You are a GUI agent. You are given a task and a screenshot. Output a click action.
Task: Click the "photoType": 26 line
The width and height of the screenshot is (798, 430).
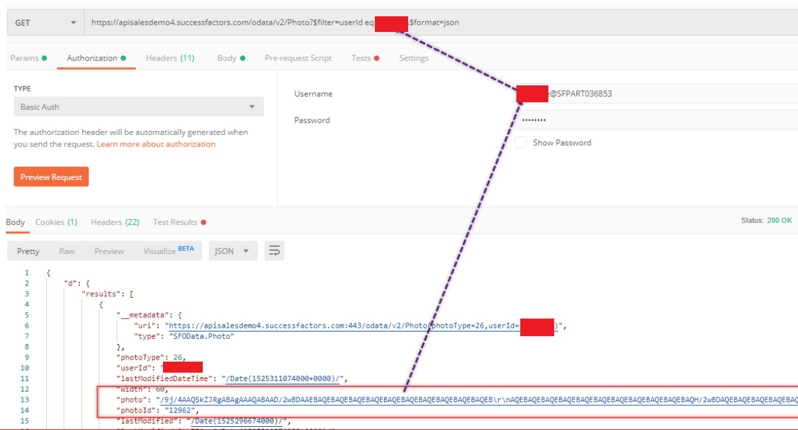(x=152, y=357)
